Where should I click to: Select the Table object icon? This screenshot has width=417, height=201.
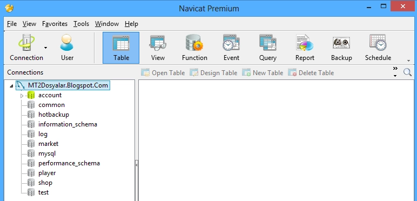click(x=121, y=48)
